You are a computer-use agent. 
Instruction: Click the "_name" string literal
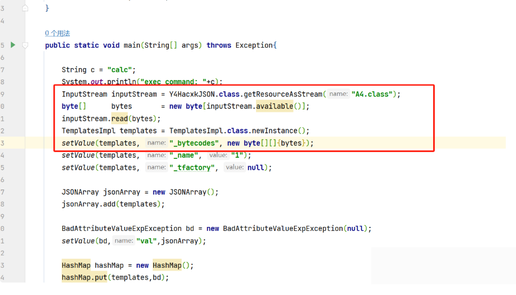[183, 155]
